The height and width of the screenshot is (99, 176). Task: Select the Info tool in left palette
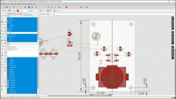tap(2, 16)
